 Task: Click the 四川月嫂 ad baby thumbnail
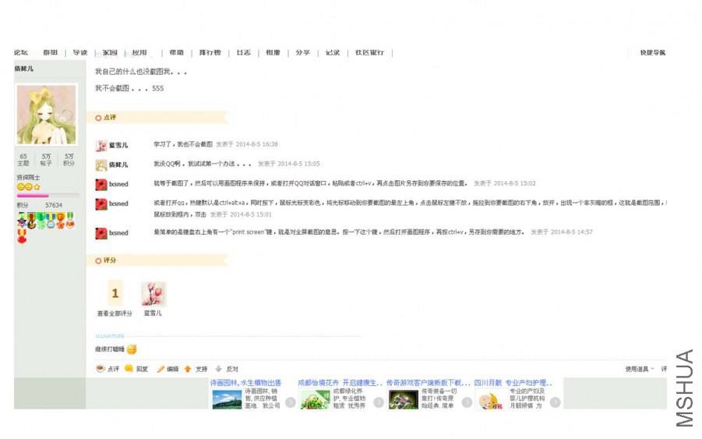[x=489, y=402]
